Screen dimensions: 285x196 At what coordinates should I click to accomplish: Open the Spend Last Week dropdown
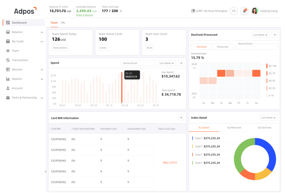[x=167, y=63]
